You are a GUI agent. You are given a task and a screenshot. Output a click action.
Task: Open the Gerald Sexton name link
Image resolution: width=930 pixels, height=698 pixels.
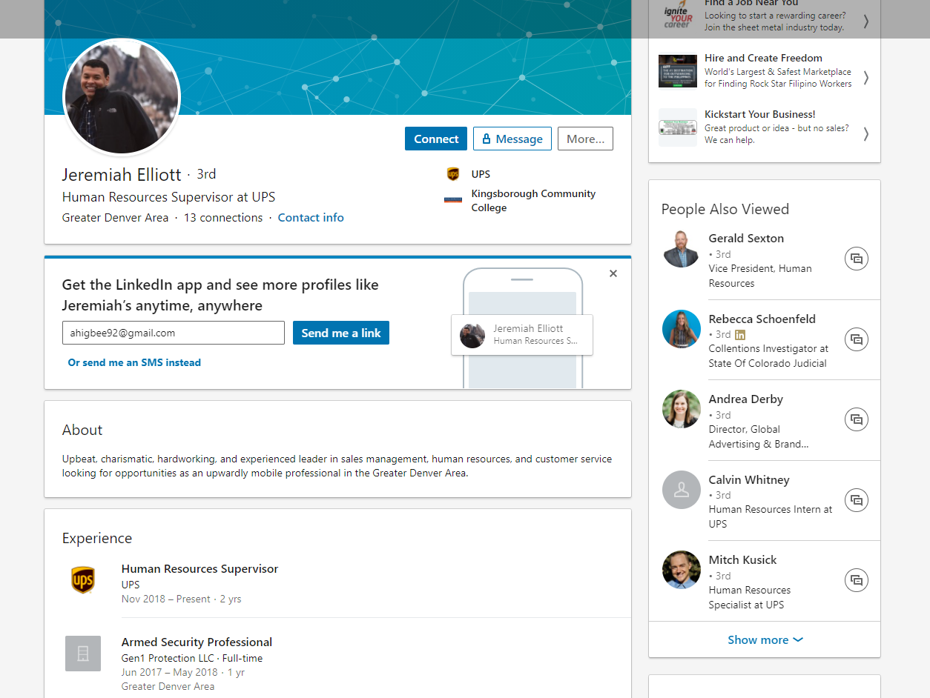(x=746, y=239)
